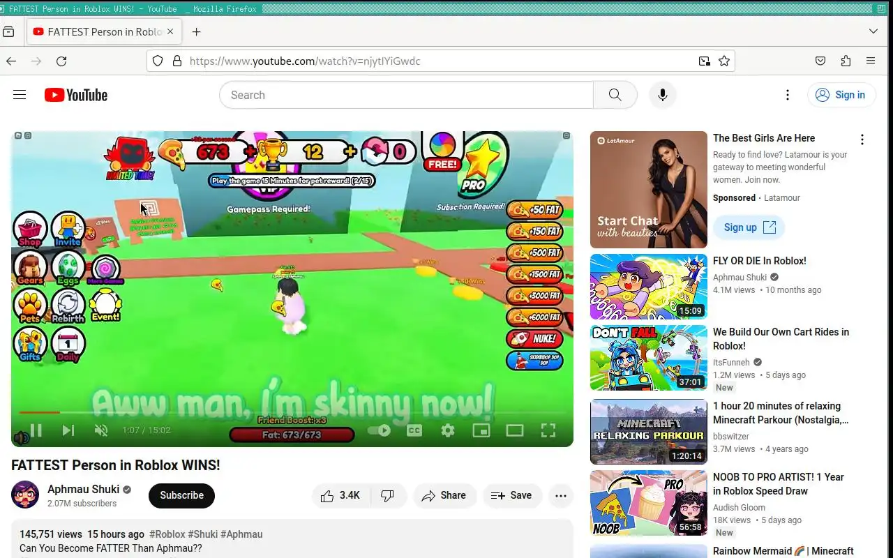
Task: Open more actions below video
Action: click(x=560, y=495)
